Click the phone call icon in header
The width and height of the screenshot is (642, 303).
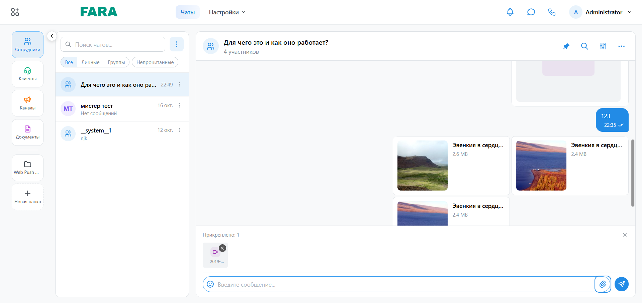[552, 12]
